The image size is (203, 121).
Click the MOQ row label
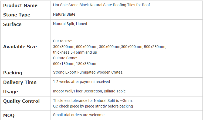click(9, 115)
